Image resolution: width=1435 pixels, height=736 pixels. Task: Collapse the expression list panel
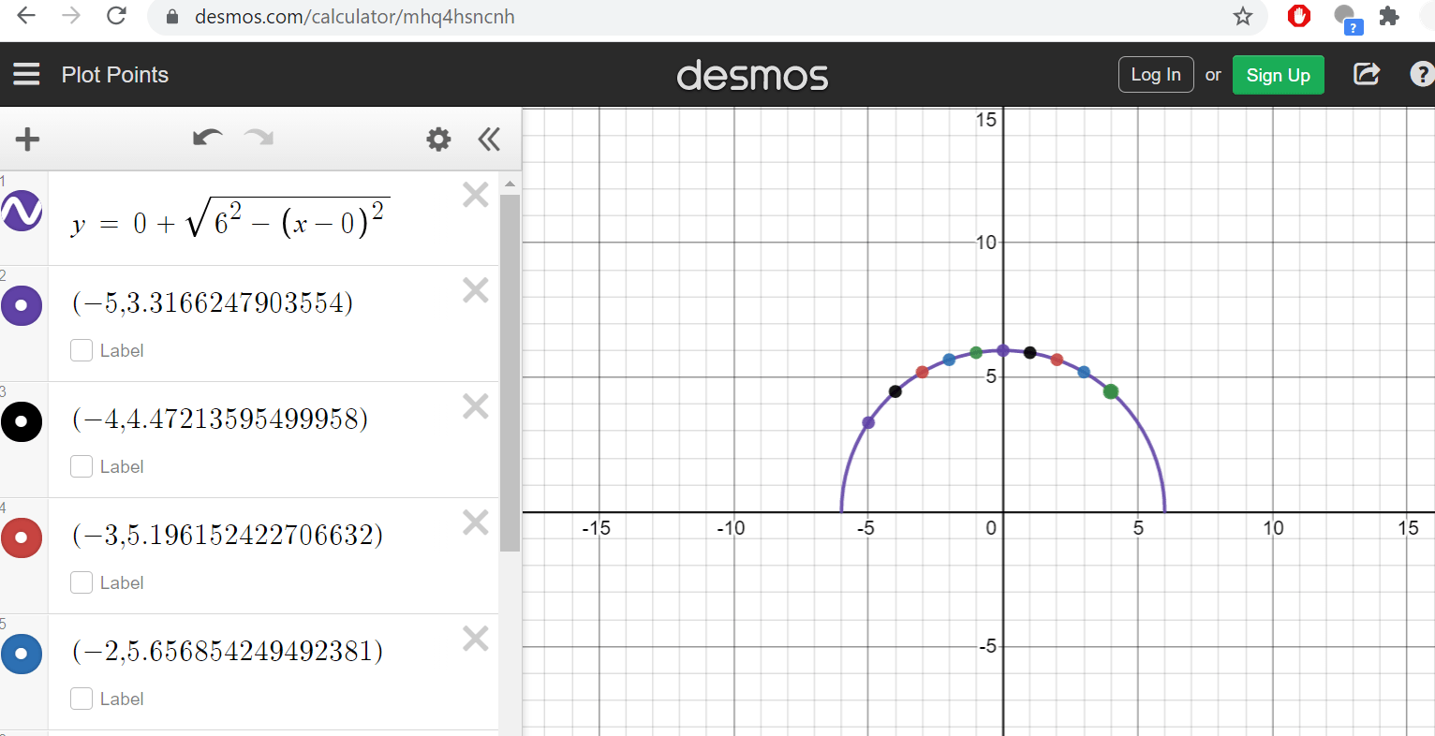(489, 139)
